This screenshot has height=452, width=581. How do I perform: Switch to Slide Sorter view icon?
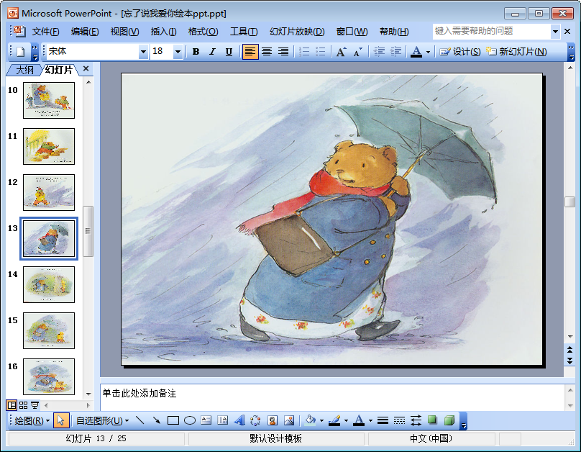(x=23, y=405)
